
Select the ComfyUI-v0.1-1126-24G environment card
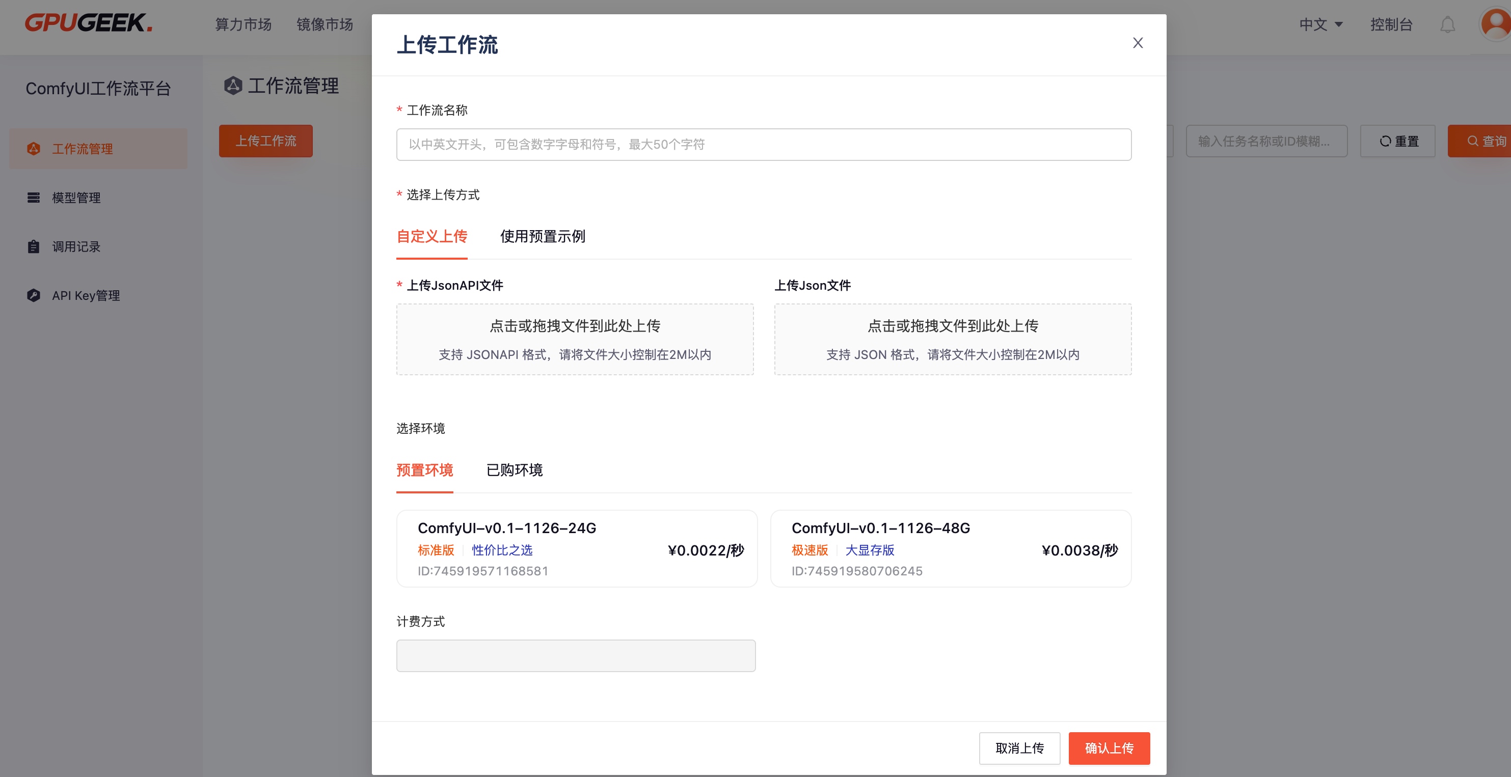coord(576,548)
